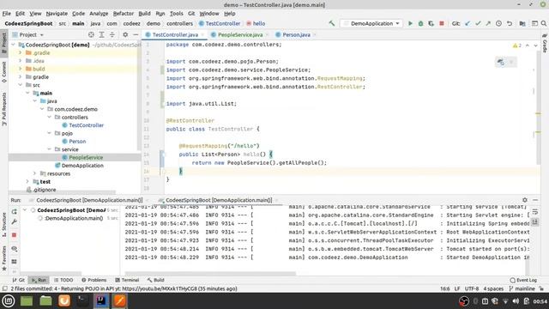Open the Git menu
Screen dimensions: 549x309
point(191,14)
